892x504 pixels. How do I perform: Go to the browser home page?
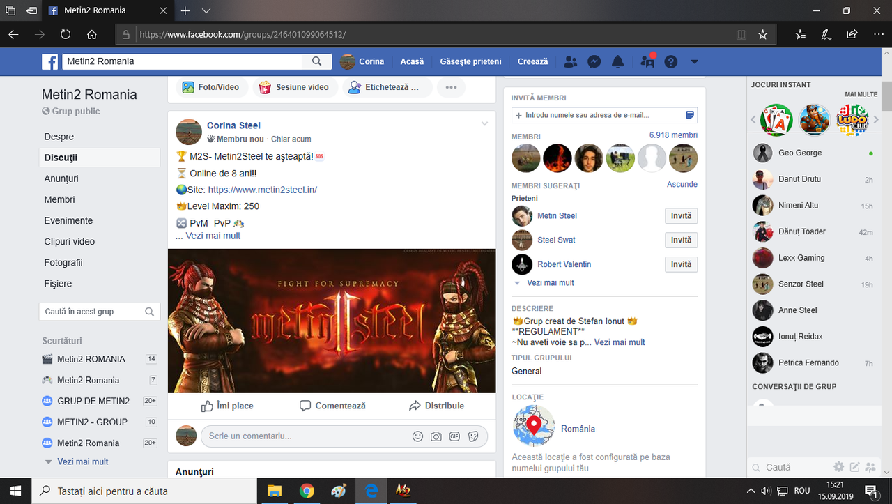pos(92,34)
